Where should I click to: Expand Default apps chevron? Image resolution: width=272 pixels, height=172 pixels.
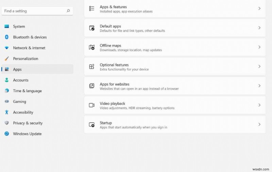coord(259,28)
